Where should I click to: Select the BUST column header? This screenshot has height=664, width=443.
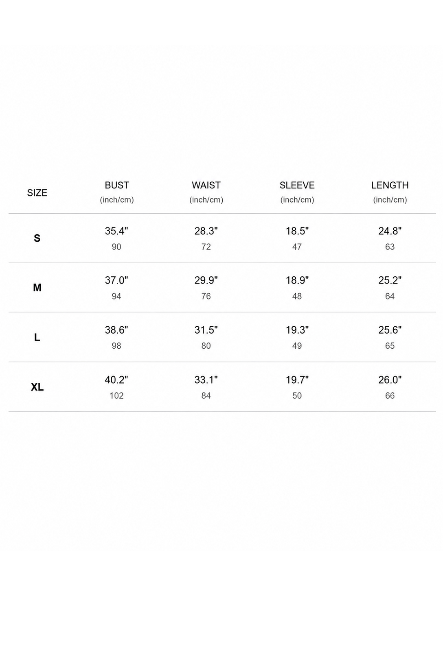[117, 185]
